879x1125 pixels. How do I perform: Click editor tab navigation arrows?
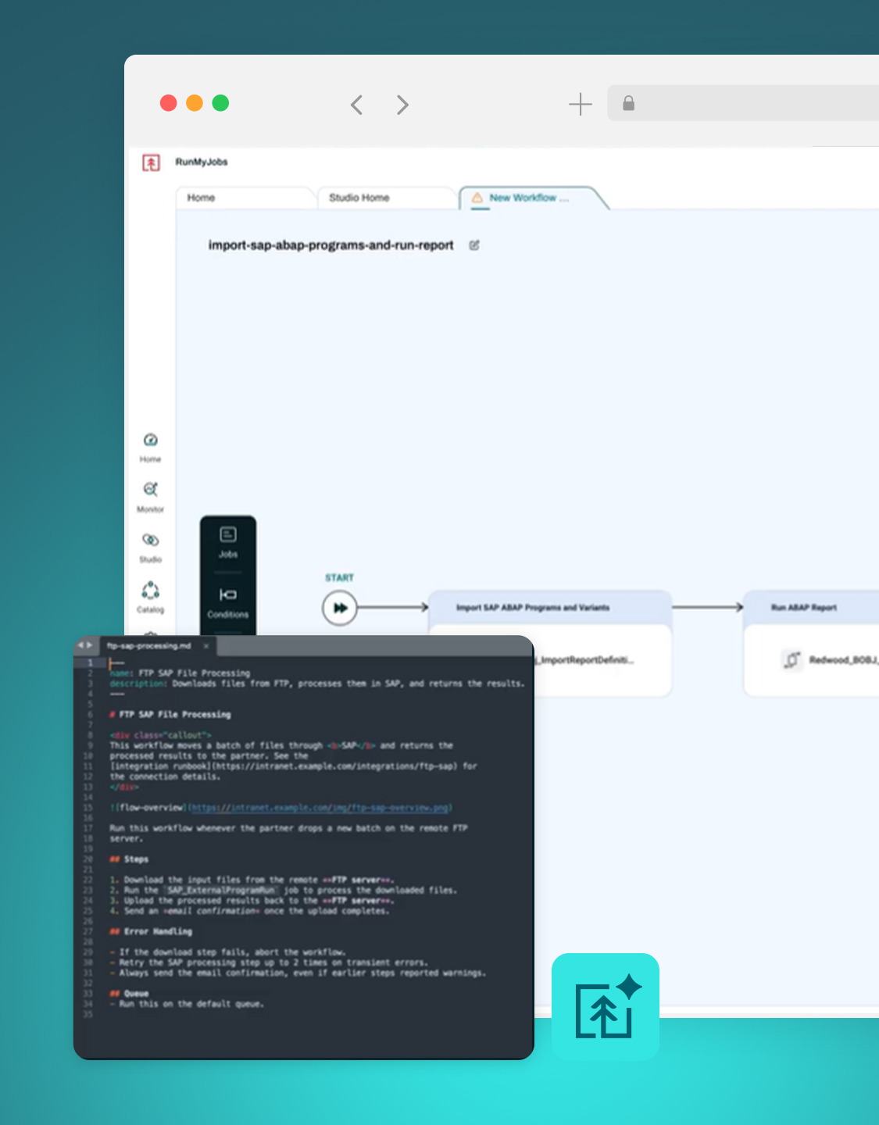coord(84,645)
